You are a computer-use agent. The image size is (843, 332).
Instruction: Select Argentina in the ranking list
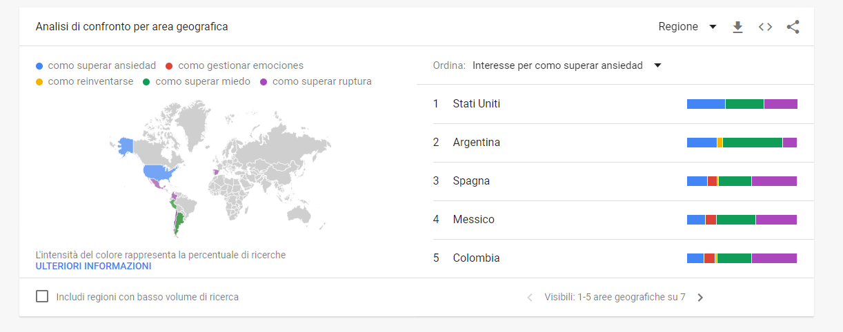click(x=477, y=143)
